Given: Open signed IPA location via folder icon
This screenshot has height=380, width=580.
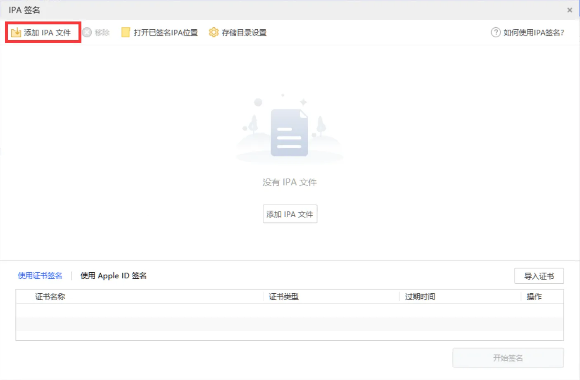Looking at the screenshot, I should click(x=126, y=33).
